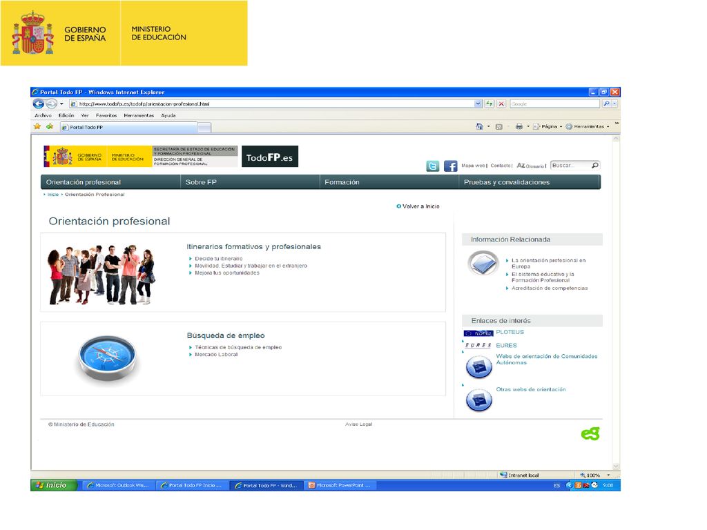Open the recent pages dropdown beside Forward
Image resolution: width=707 pixels, height=530 pixels.
[x=61, y=104]
